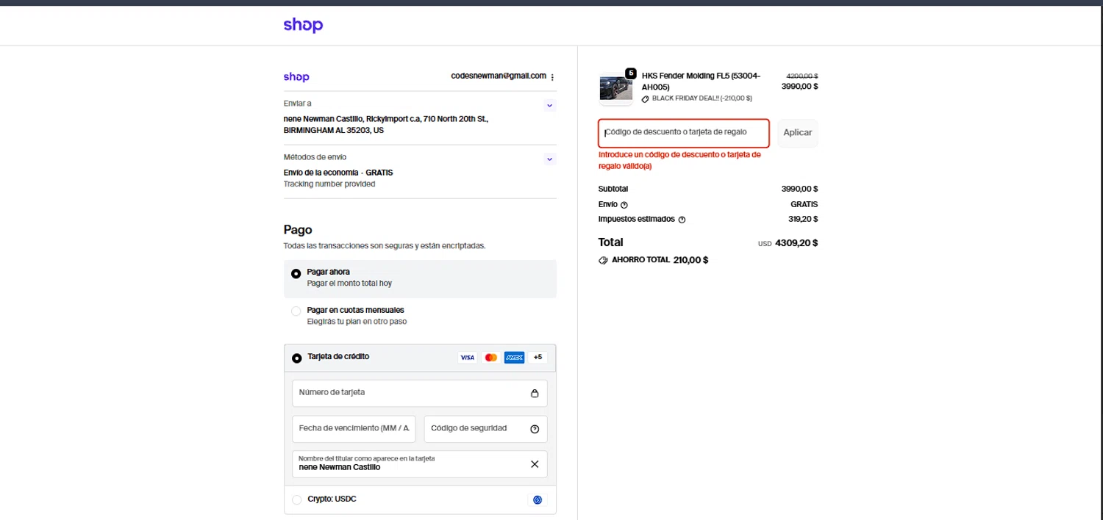Focus the Fecha de vencimiento field
The width and height of the screenshot is (1103, 520).
click(x=354, y=429)
